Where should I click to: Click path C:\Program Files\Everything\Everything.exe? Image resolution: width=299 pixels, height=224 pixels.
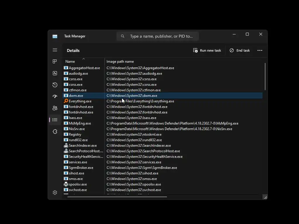140,101
